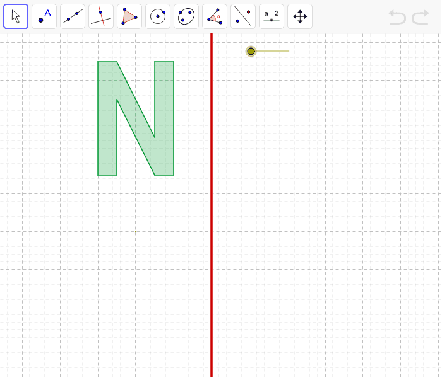Select the Reflect about line tool
This screenshot has width=442, height=378.
click(243, 16)
